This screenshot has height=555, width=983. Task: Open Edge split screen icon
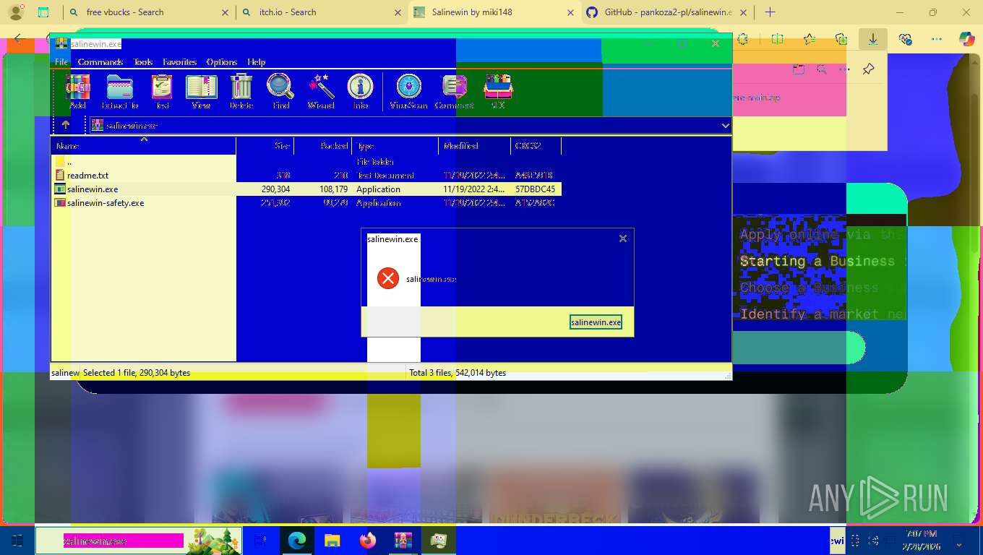[x=777, y=39]
